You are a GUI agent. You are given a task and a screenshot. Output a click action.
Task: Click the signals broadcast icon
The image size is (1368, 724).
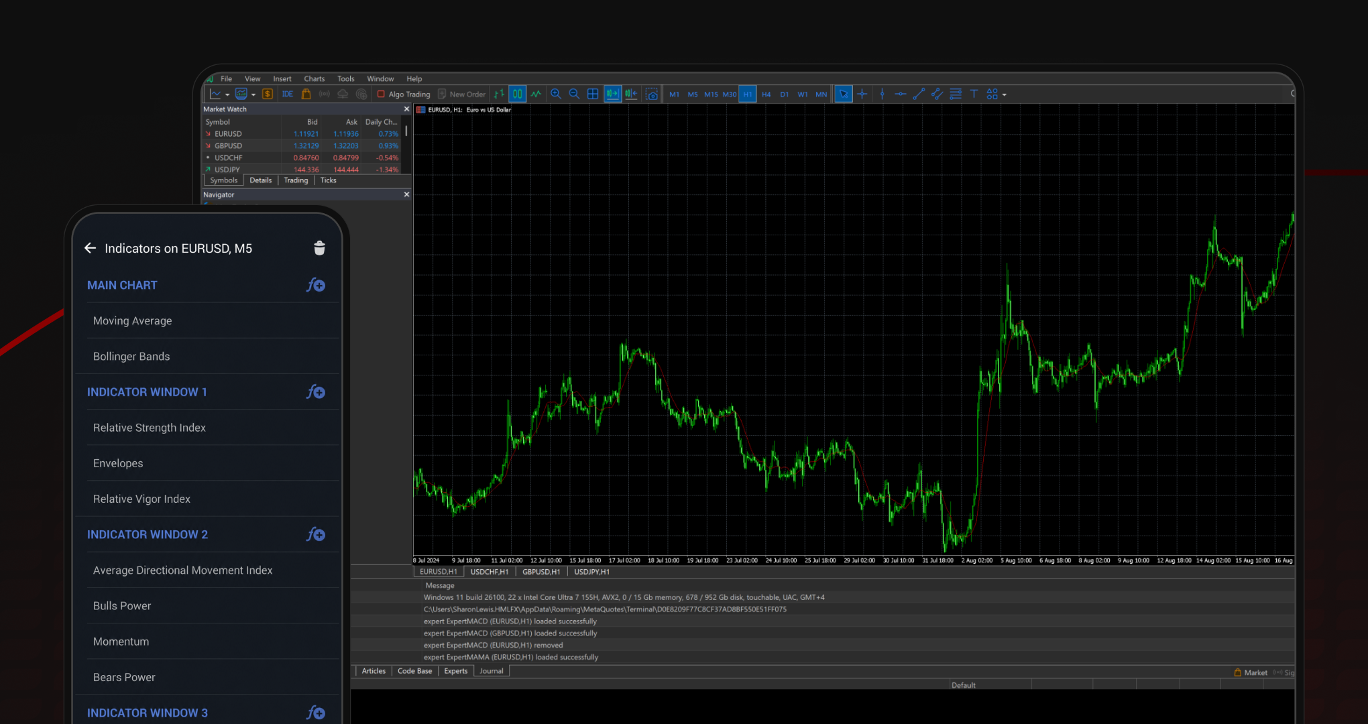click(325, 95)
